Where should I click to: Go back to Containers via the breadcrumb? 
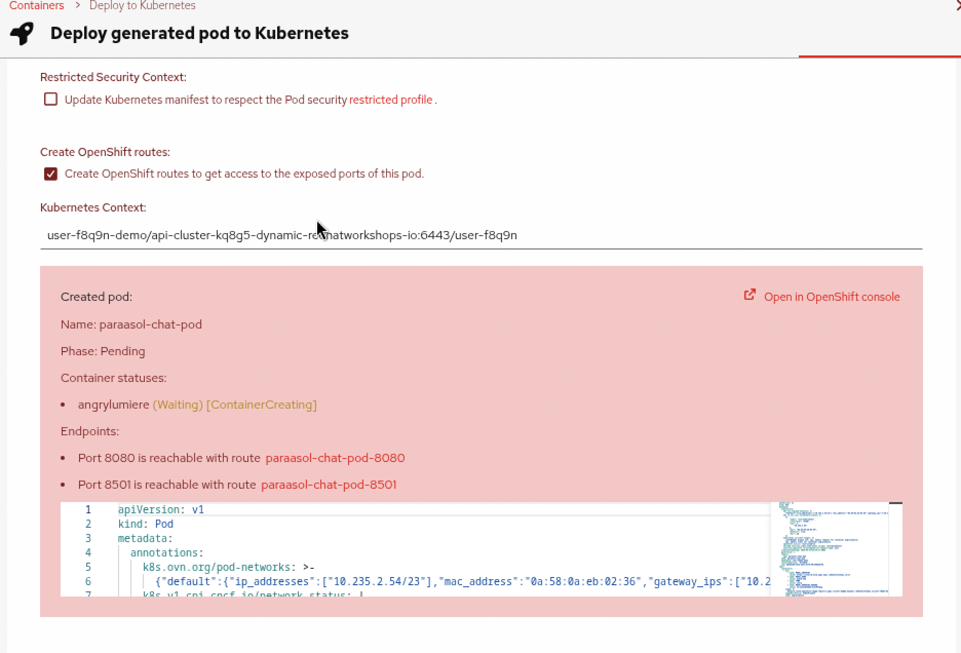point(36,6)
